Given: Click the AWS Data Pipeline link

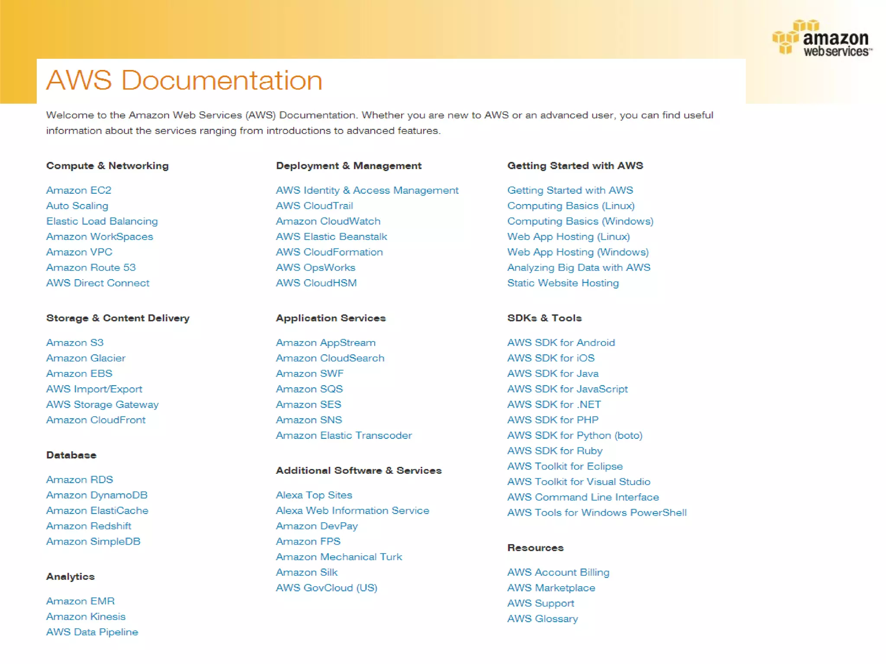Looking at the screenshot, I should point(92,632).
